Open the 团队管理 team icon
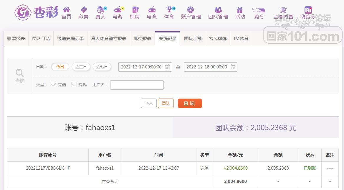 218,10
